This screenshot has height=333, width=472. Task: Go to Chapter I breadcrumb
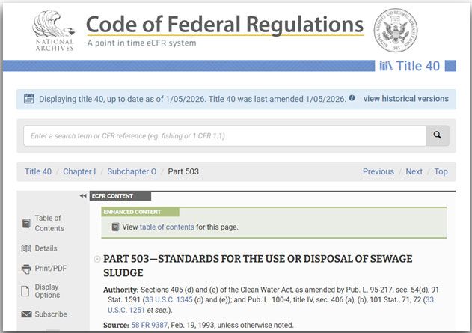[79, 171]
